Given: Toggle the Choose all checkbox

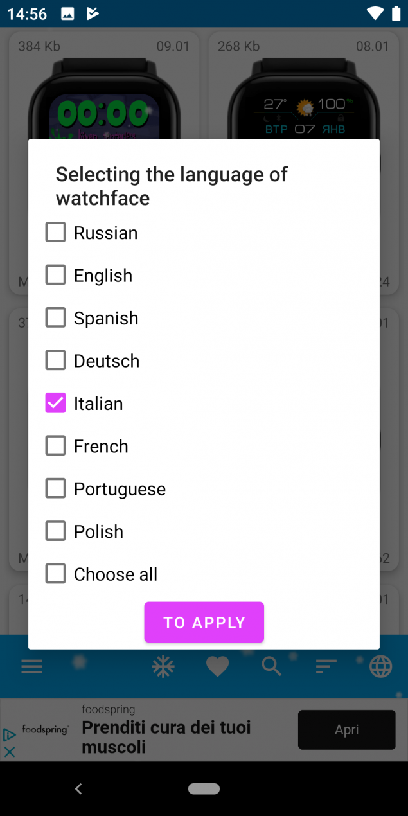Looking at the screenshot, I should 55,574.
